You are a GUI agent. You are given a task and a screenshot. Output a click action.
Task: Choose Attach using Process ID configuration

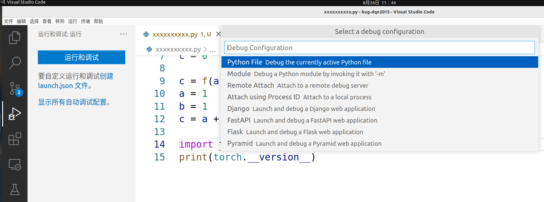point(380,97)
